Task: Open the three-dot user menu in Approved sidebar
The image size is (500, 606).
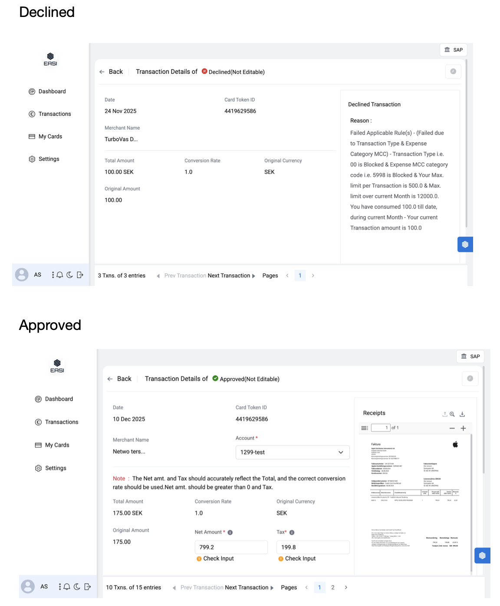Action: (60, 587)
